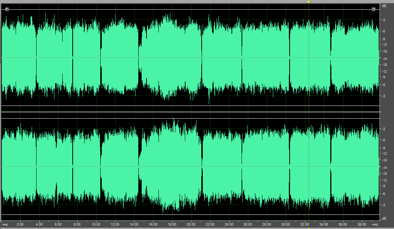Click the 22:00 mark on time ruler
This screenshot has width=394, height=229.
210,225
